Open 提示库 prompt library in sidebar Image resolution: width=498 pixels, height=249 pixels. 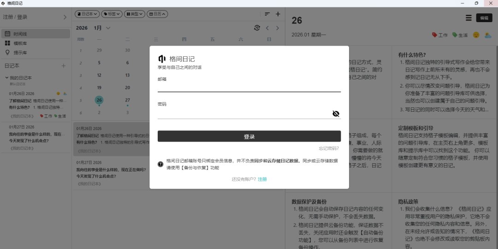pyautogui.click(x=36, y=53)
